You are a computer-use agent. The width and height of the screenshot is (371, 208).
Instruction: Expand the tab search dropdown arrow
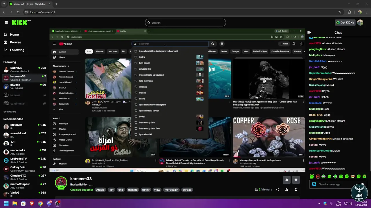[x=4, y=4]
